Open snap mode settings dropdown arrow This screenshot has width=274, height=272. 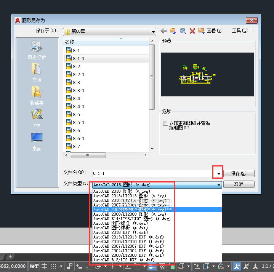[x=61, y=266]
